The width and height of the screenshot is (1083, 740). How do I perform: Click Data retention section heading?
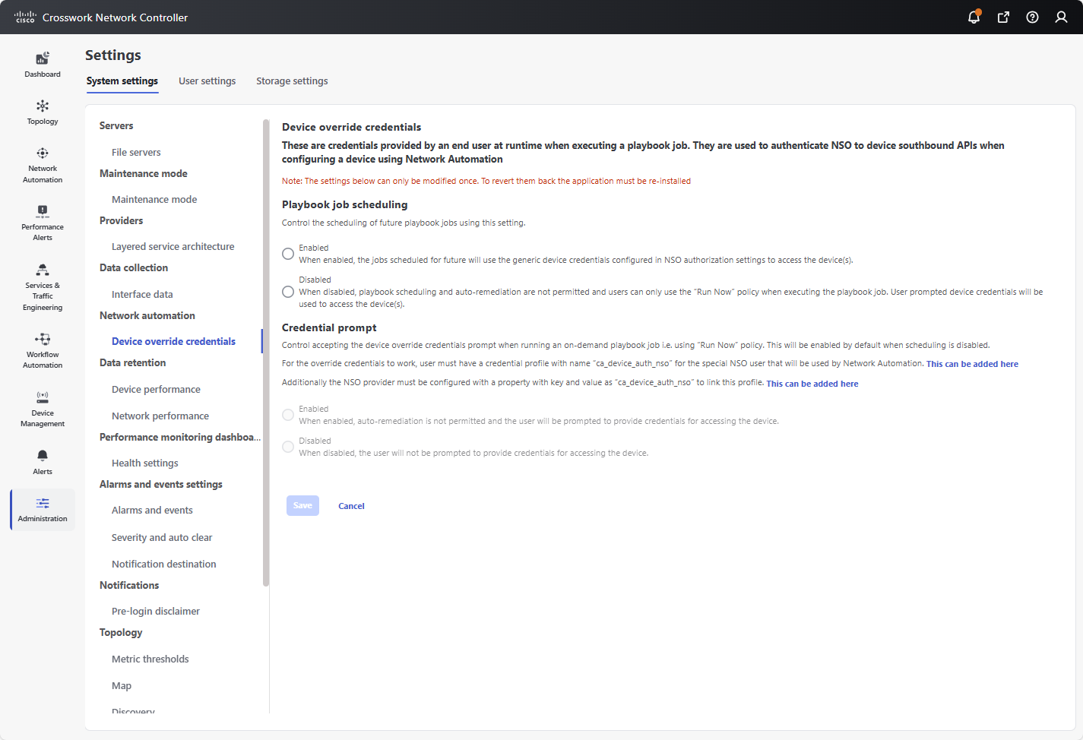pyautogui.click(x=132, y=362)
